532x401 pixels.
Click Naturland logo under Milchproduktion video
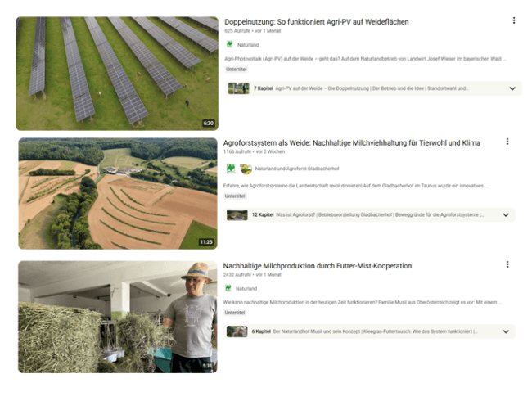pos(228,288)
